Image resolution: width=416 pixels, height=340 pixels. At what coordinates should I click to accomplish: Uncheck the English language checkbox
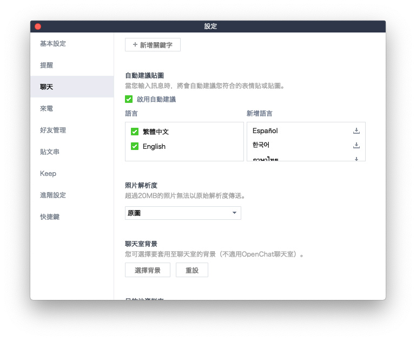135,147
